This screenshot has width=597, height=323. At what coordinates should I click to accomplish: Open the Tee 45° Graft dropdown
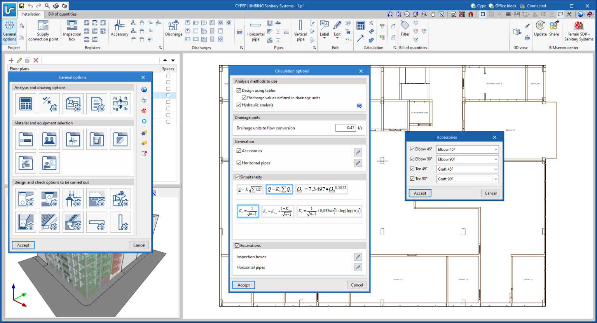[467, 169]
